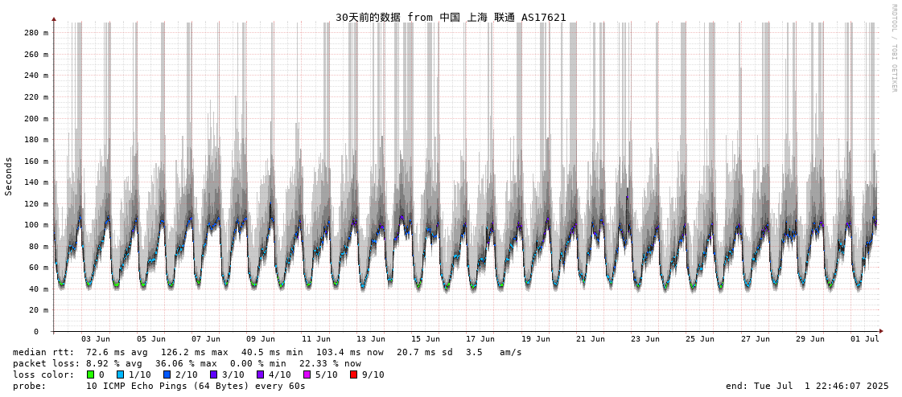Click the 23 Jun date label
Image resolution: width=902 pixels, height=397 pixels.
[645, 339]
